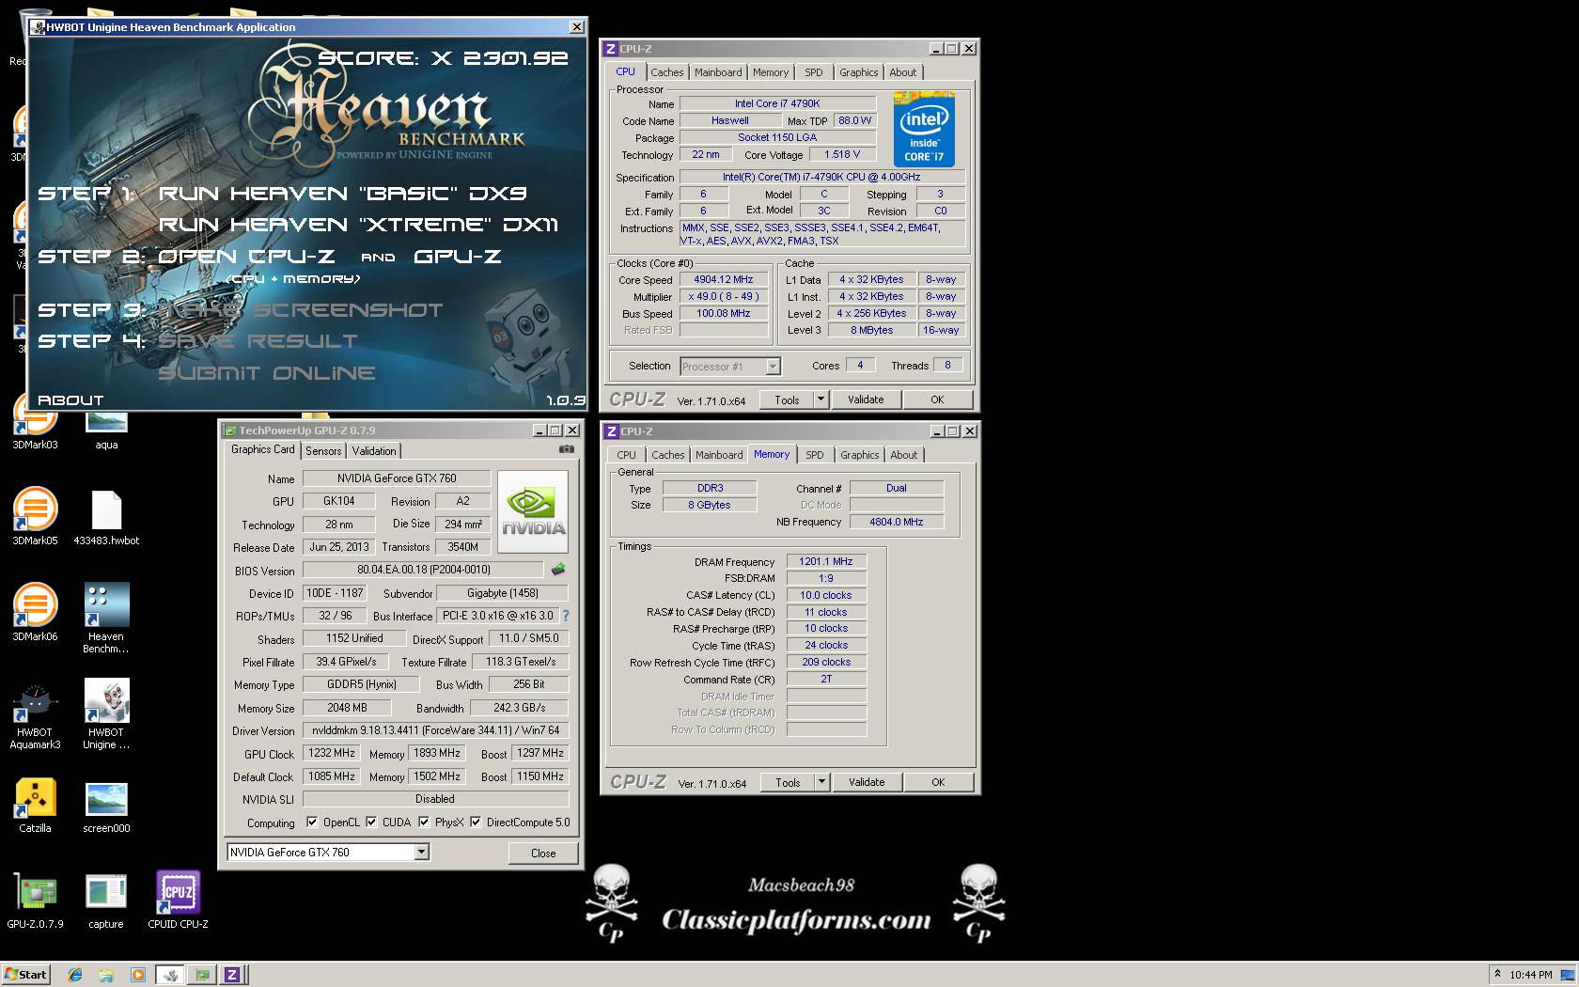This screenshot has width=1579, height=987.
Task: Open the GPU-Z.0.7.9 desktop icon
Action: pos(35,901)
